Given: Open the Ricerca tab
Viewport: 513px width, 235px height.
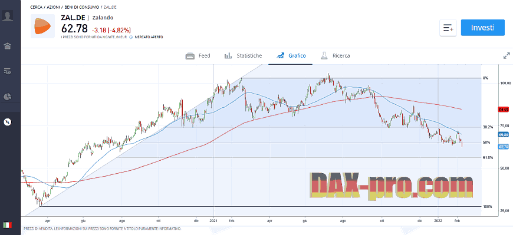Looking at the screenshot, I should click(335, 55).
